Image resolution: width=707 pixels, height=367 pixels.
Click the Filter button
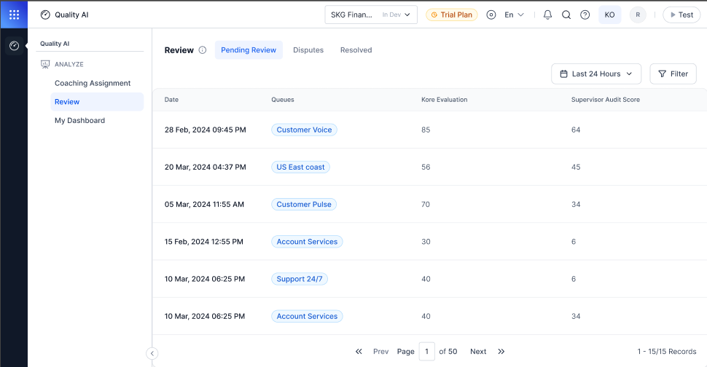pos(673,74)
